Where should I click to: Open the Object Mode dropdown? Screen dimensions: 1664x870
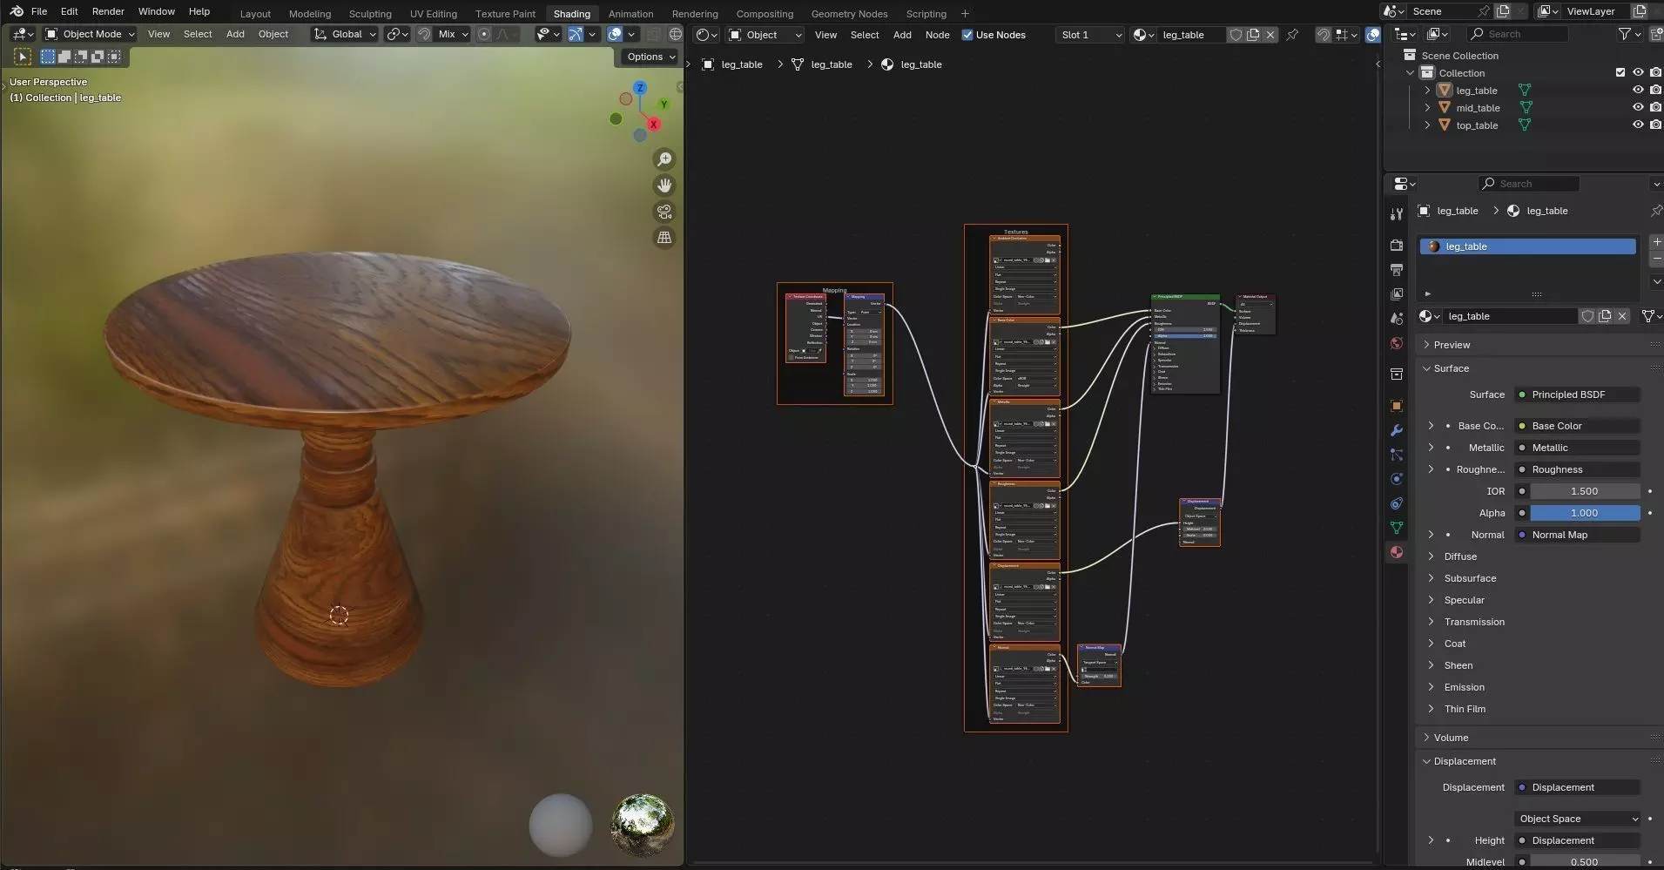point(91,34)
